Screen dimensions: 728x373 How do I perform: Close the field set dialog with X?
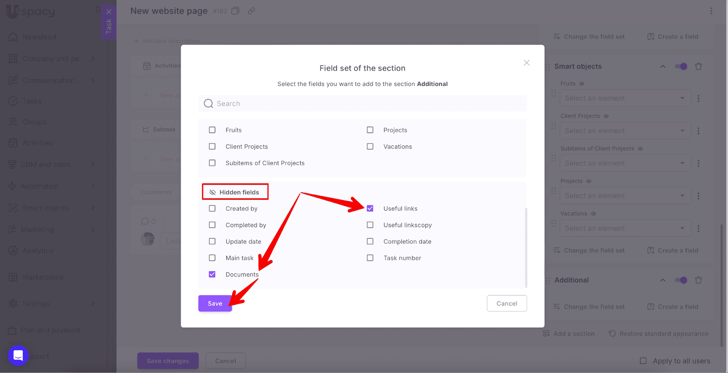[526, 63]
